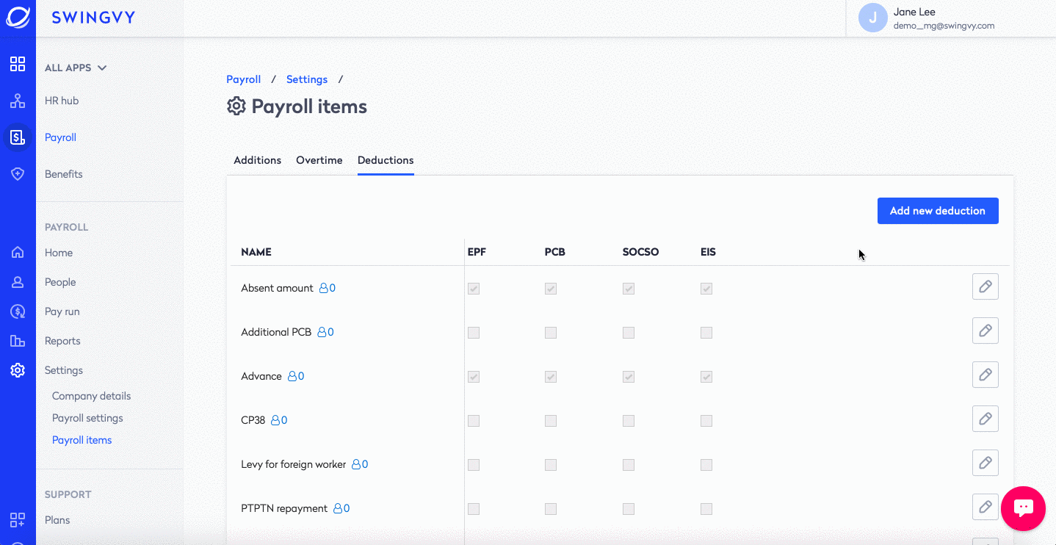The width and height of the screenshot is (1056, 545).
Task: Open People in sidebar menu
Action: (60, 282)
